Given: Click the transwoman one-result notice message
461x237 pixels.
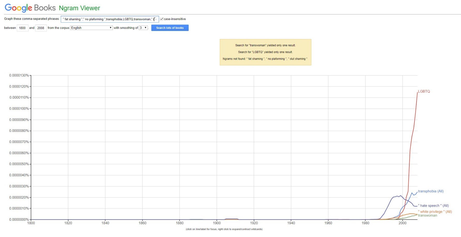Looking at the screenshot, I should pyautogui.click(x=265, y=45).
